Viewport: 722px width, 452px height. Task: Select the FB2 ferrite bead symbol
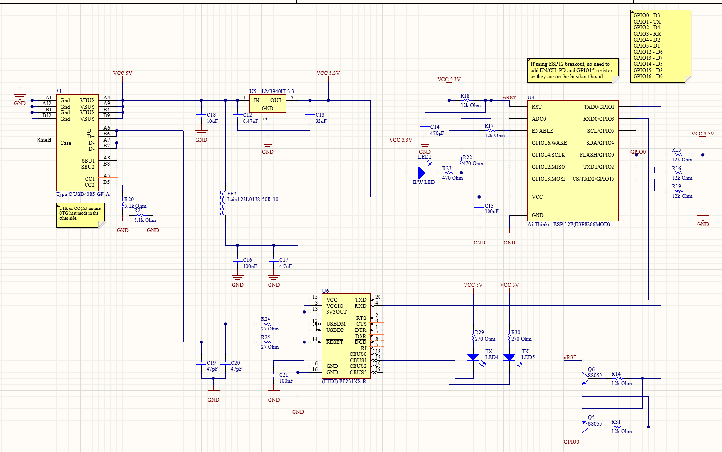pos(224,203)
